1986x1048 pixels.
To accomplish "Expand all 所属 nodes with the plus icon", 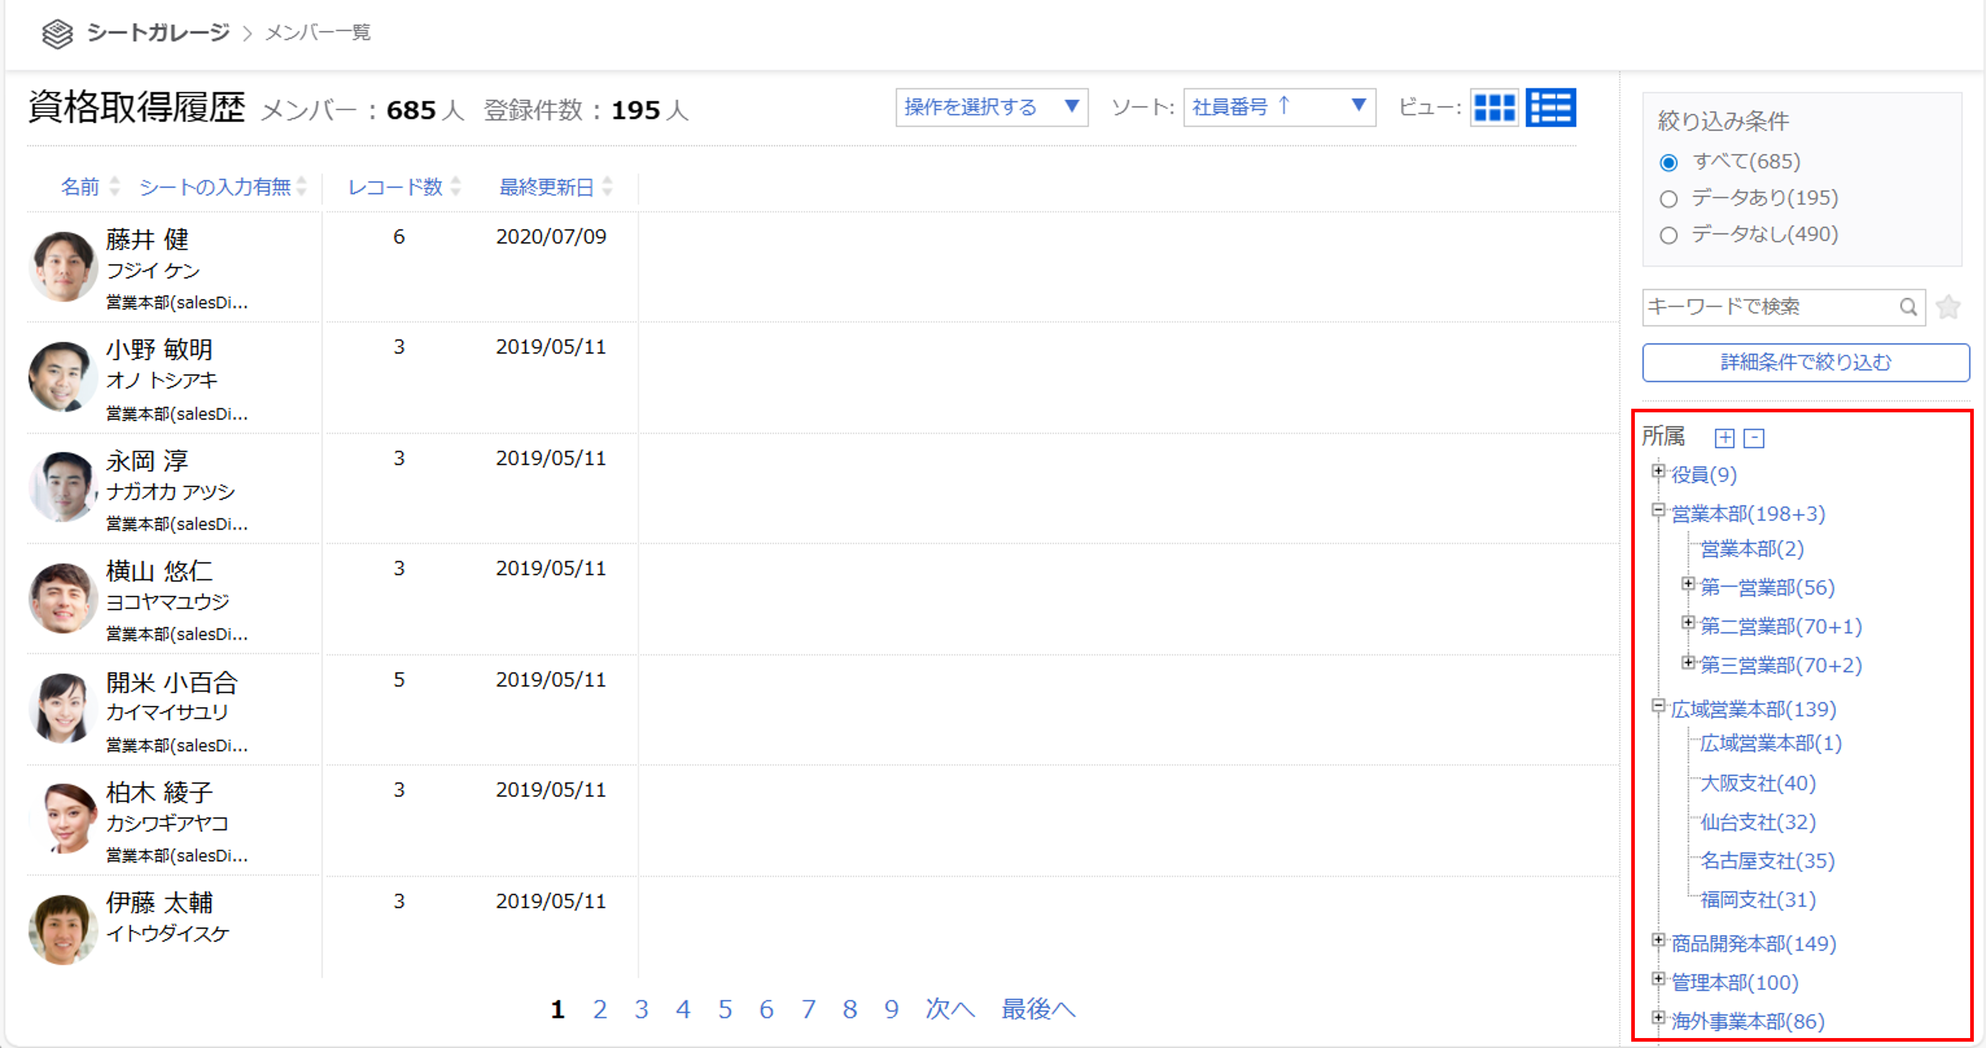I will tap(1726, 438).
